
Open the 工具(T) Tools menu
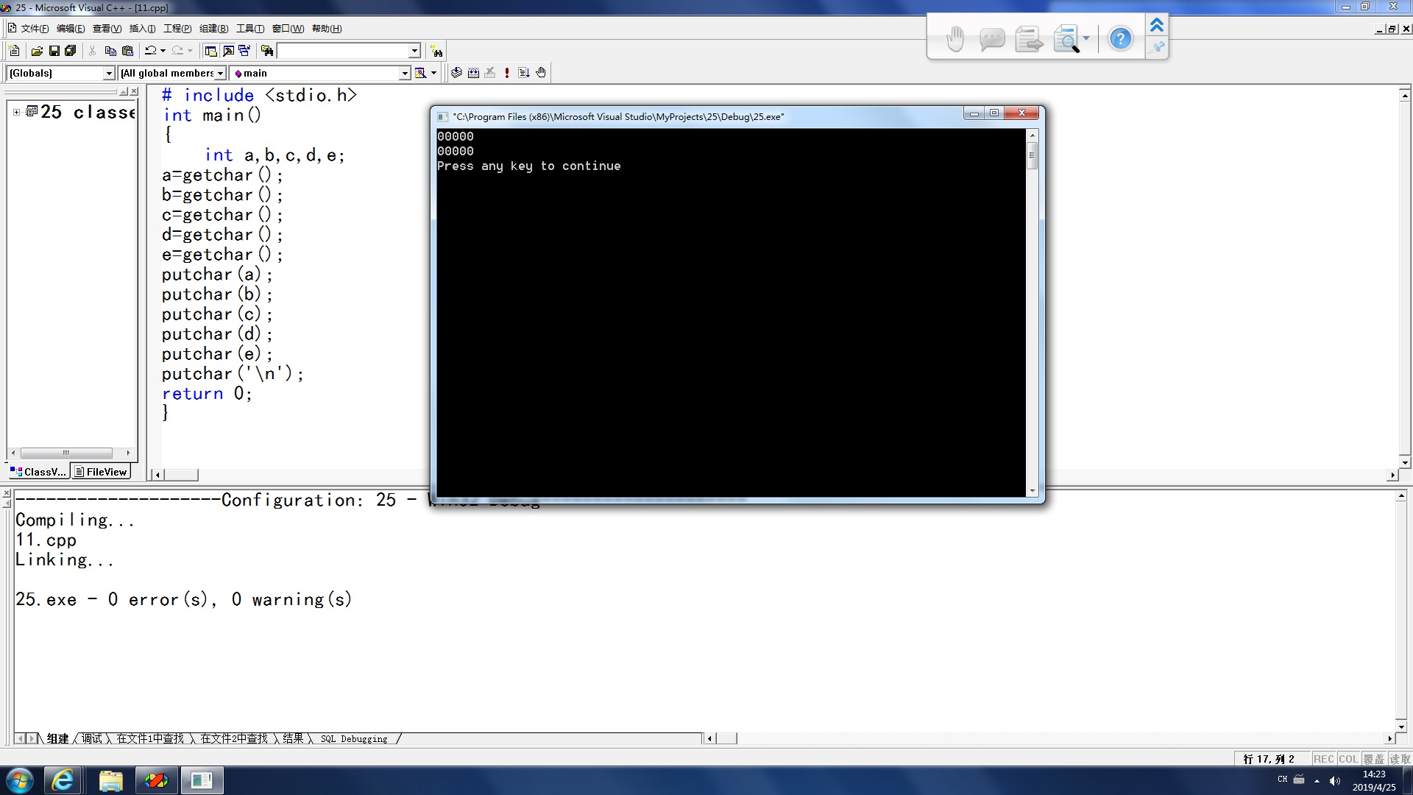pyautogui.click(x=249, y=28)
